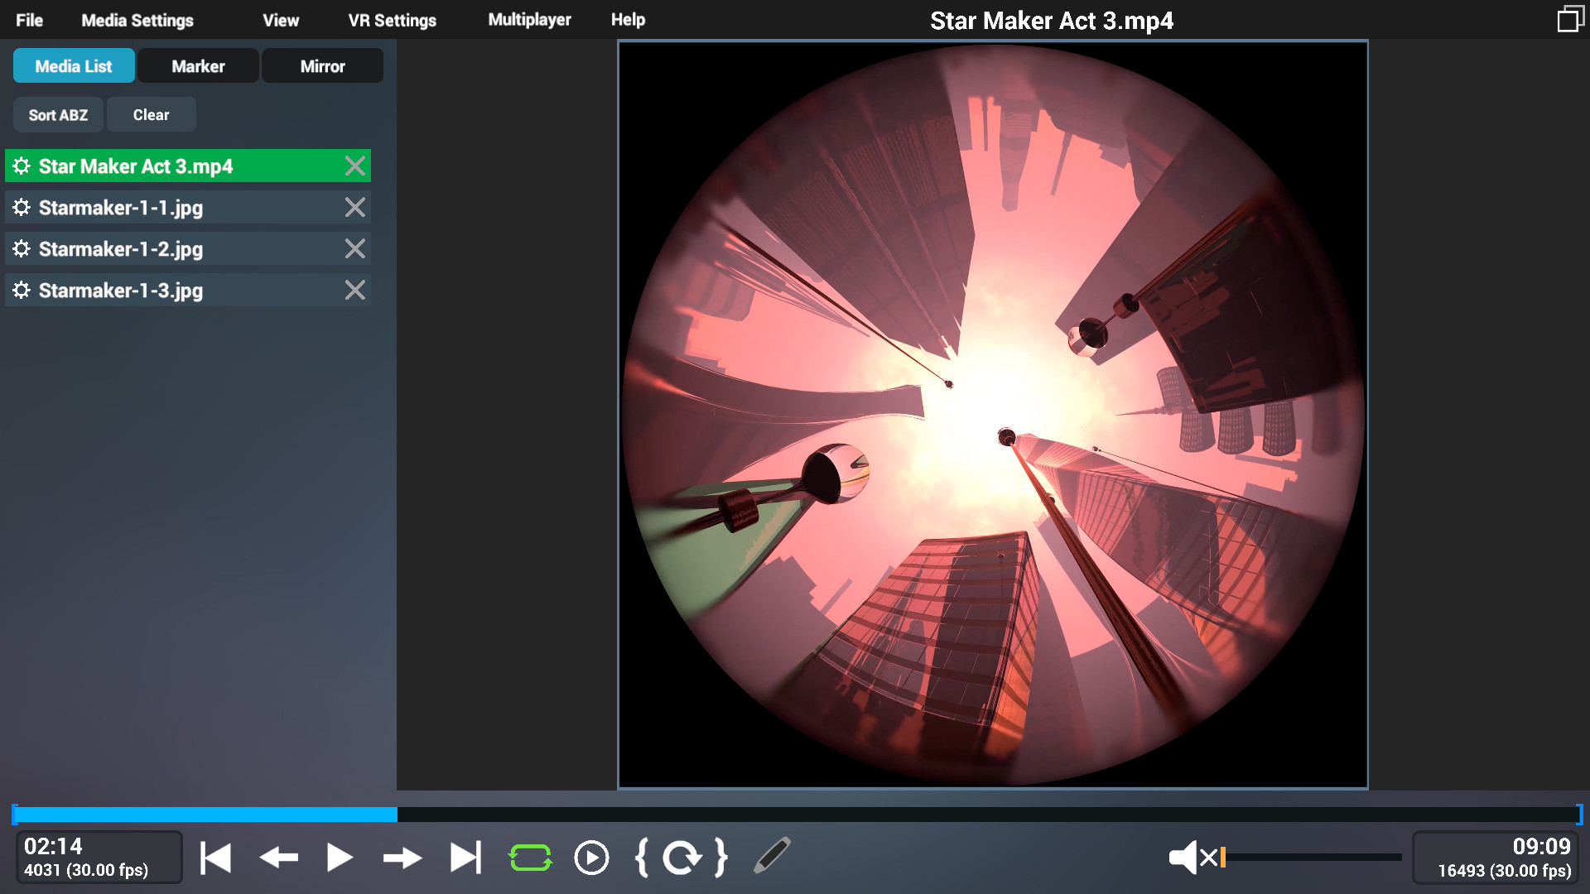Toggle the window duplicate icon at top right
Screen dimensions: 1590x894
pos(1569,17)
